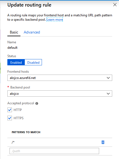The height and width of the screenshot is (159, 119).
Task: Select the Basic tab
Action: pos(14,32)
